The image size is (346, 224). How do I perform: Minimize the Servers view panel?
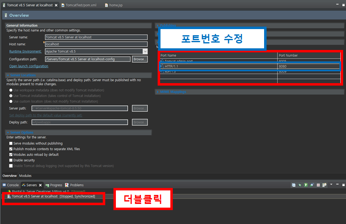pos(337,184)
